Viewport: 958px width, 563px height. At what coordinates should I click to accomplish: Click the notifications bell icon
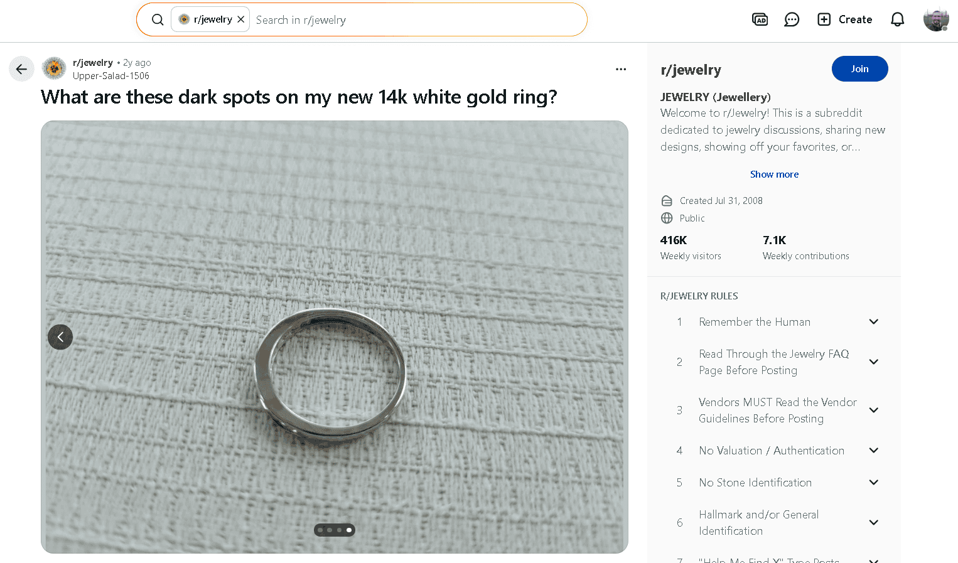tap(897, 19)
